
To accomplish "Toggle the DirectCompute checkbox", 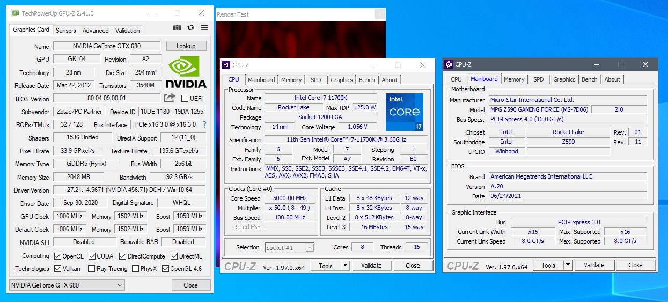I will pos(123,256).
